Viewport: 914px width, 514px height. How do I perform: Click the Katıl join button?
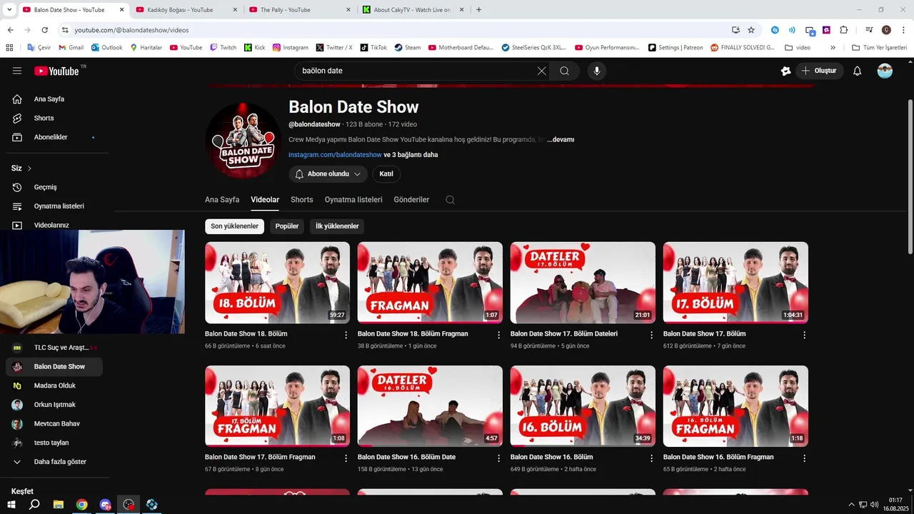386,174
